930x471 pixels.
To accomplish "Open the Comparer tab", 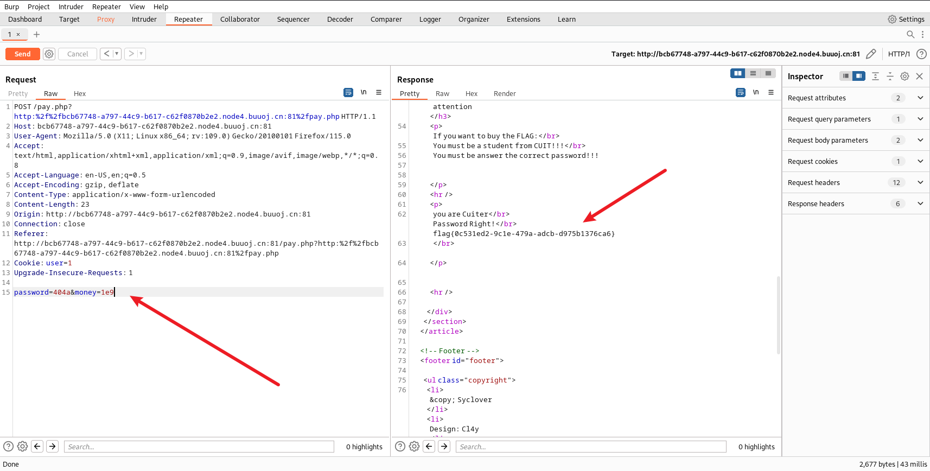I will click(x=386, y=19).
